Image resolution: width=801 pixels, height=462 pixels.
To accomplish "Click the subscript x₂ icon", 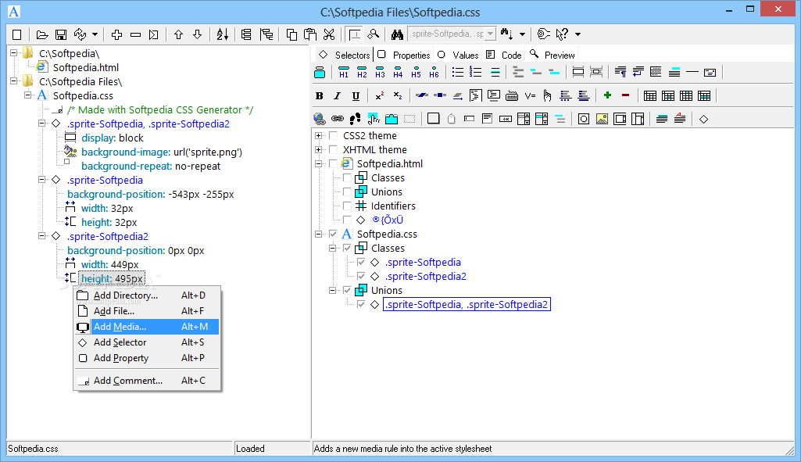I will pyautogui.click(x=398, y=95).
